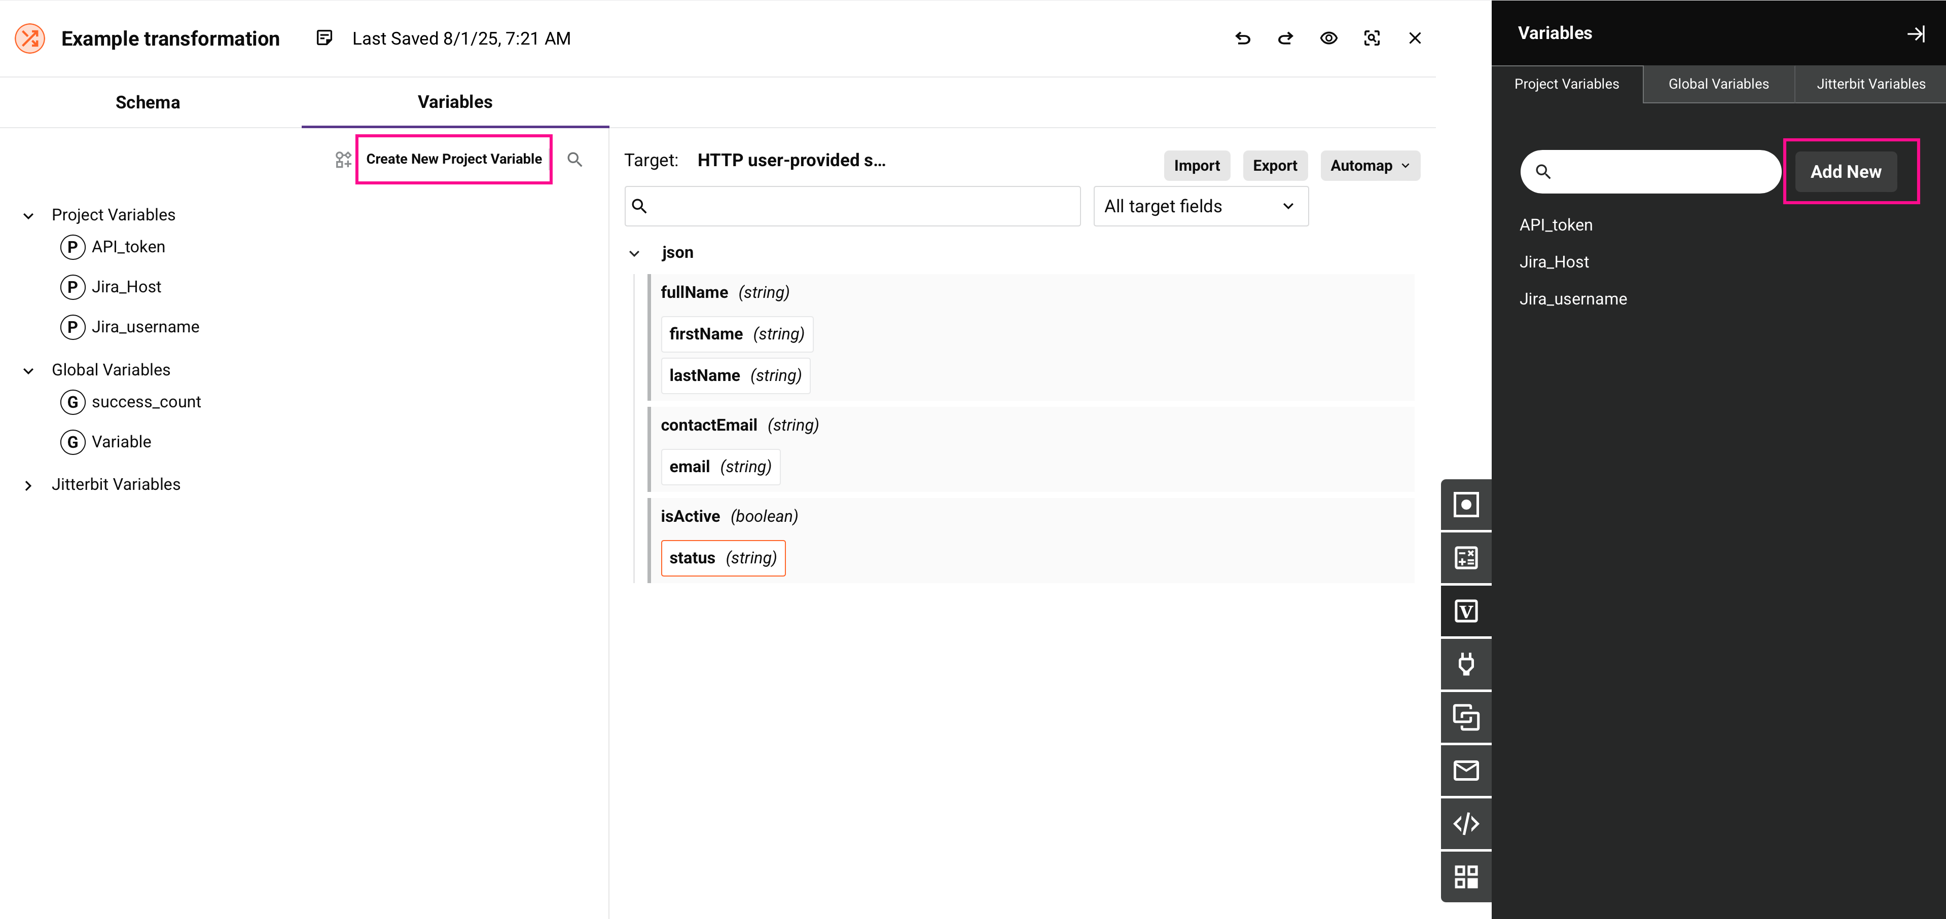Open the notes icon beside Last Saved
The height and width of the screenshot is (919, 1946).
[x=324, y=39]
